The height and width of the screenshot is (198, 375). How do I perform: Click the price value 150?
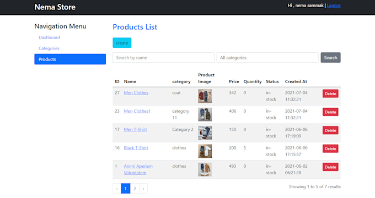[233, 130]
